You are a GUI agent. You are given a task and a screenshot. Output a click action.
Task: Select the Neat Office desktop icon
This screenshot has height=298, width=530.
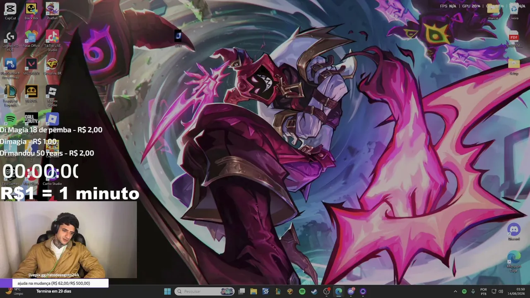click(31, 39)
